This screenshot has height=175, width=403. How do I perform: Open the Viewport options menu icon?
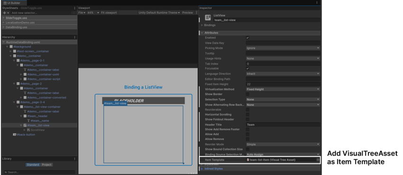pyautogui.click(x=197, y=13)
